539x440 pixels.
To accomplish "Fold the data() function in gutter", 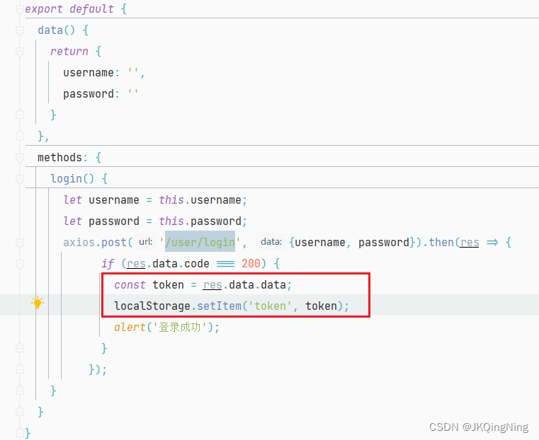I will point(19,30).
